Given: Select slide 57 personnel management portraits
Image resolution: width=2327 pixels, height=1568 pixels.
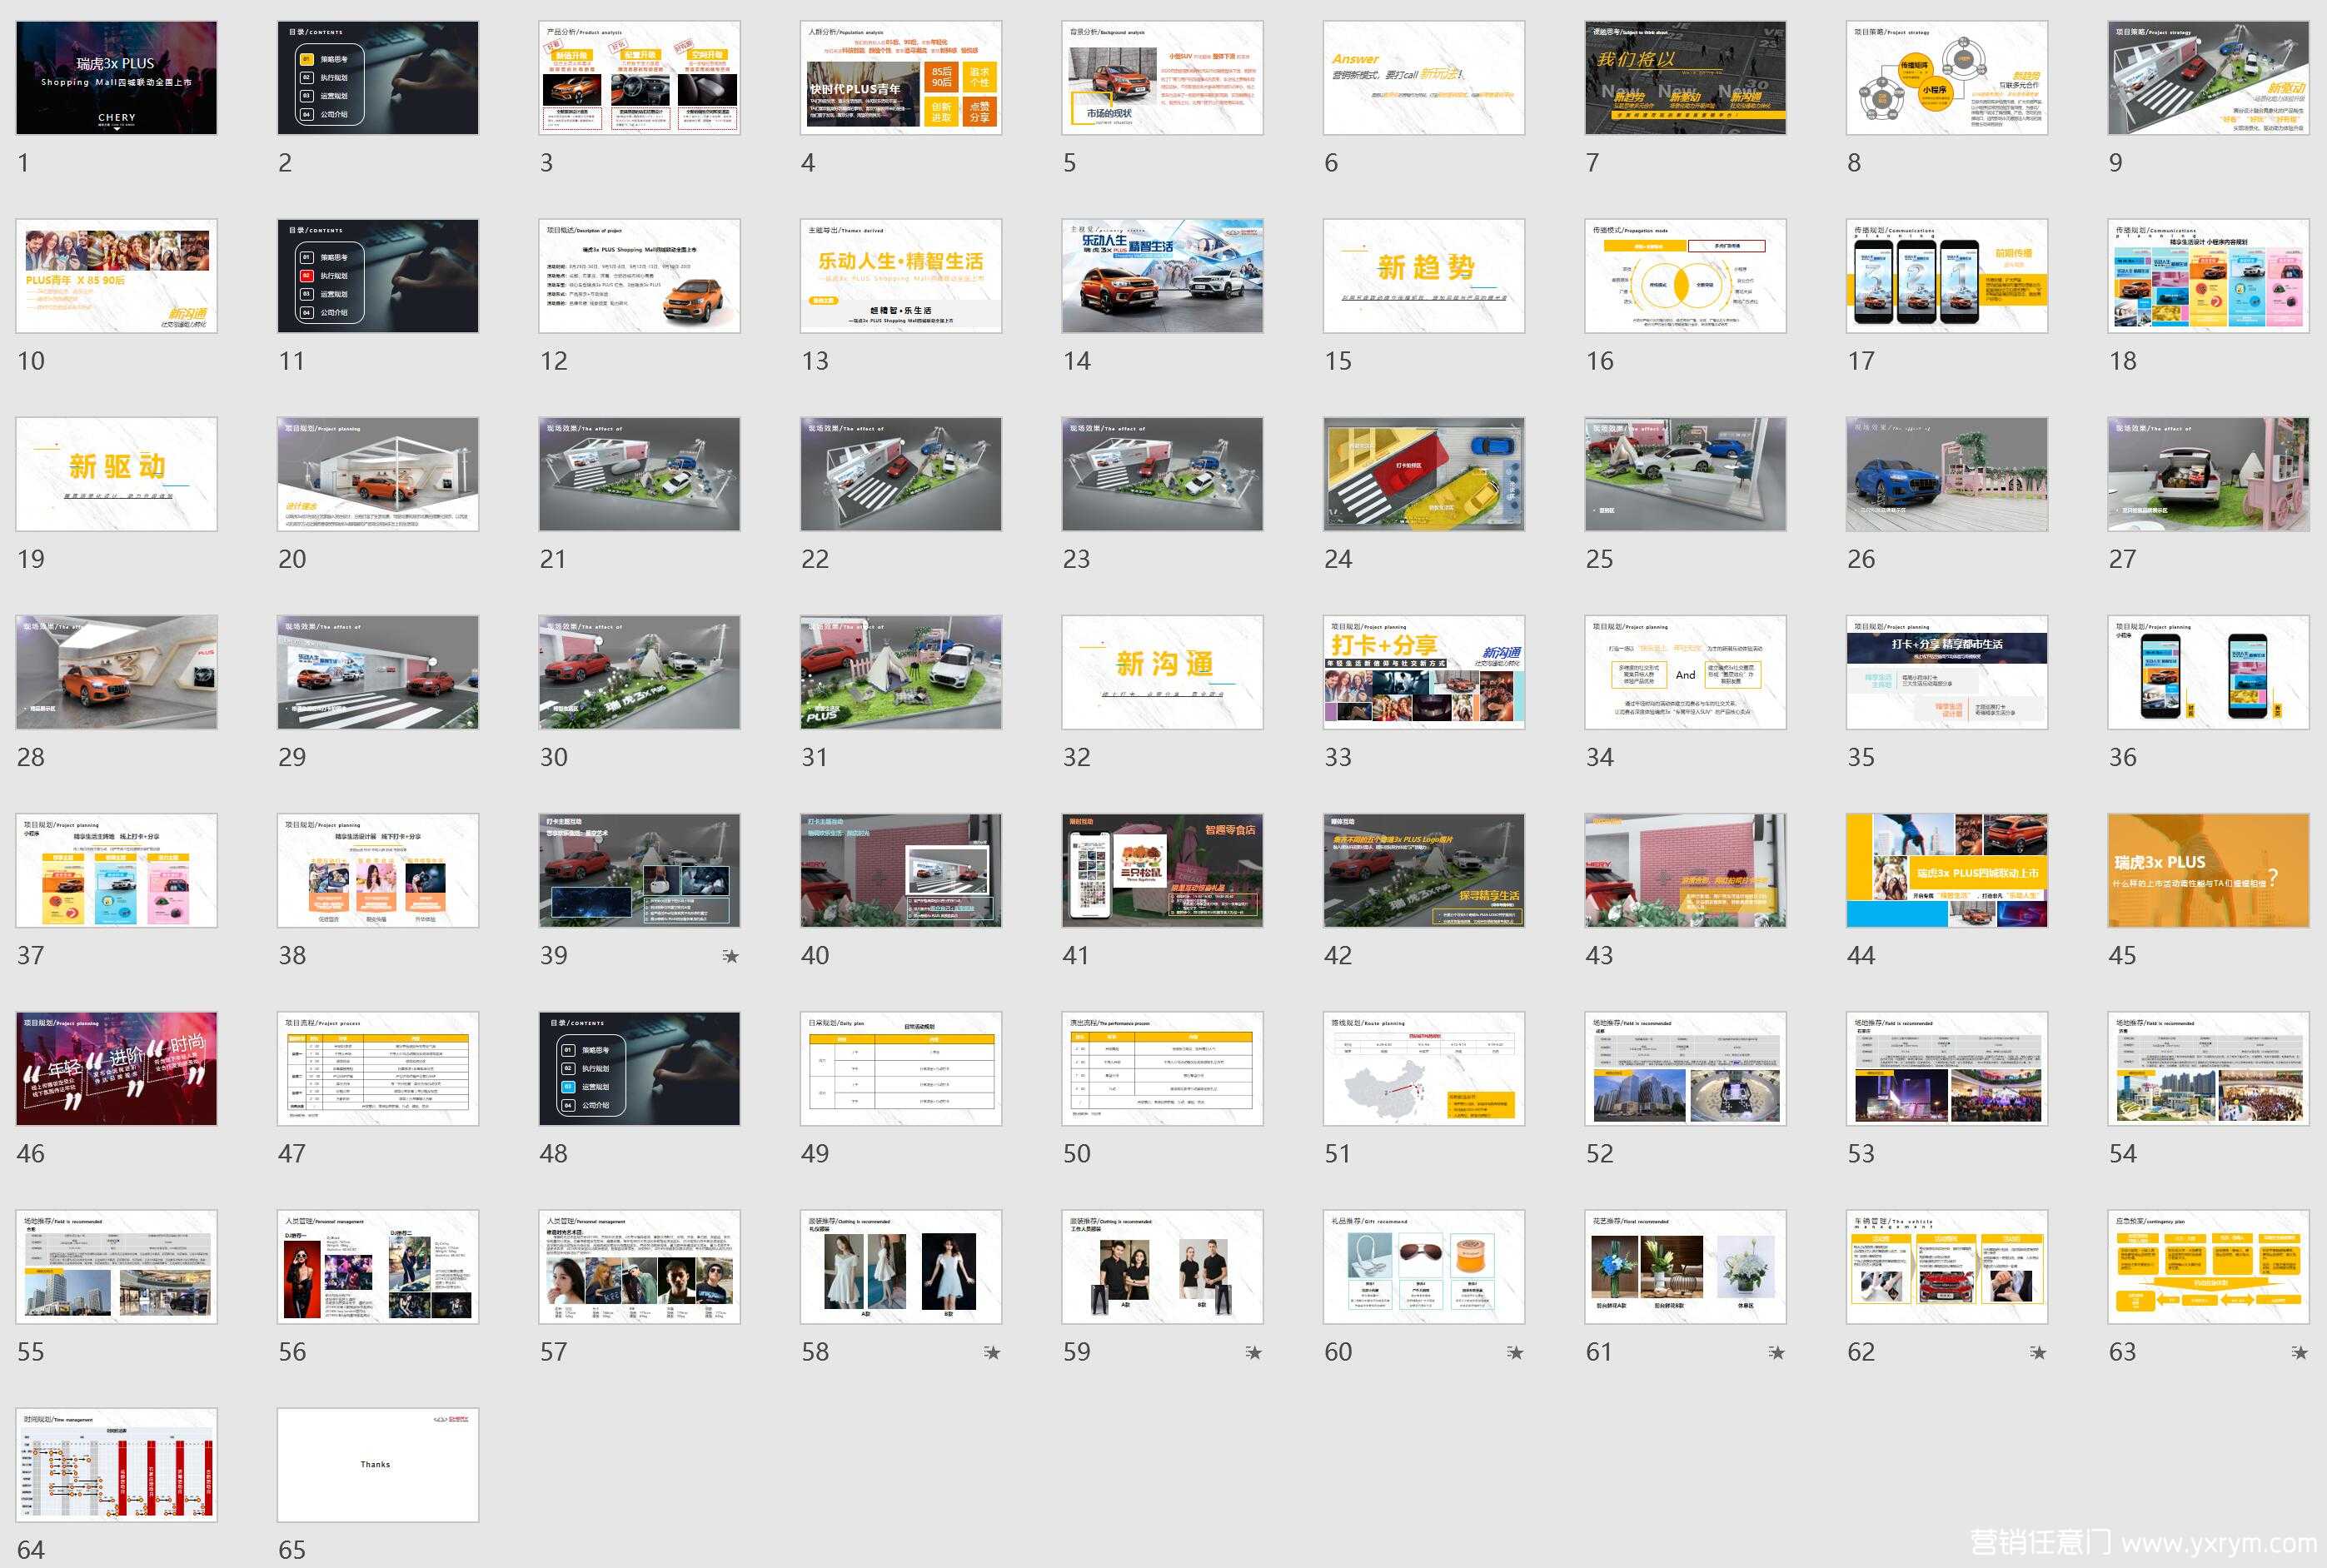Looking at the screenshot, I should [640, 1266].
